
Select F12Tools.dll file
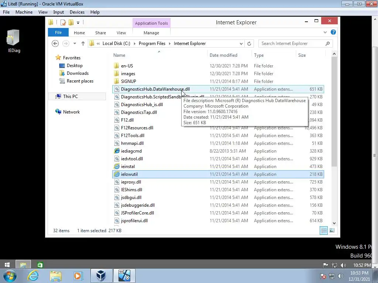click(x=218, y=136)
